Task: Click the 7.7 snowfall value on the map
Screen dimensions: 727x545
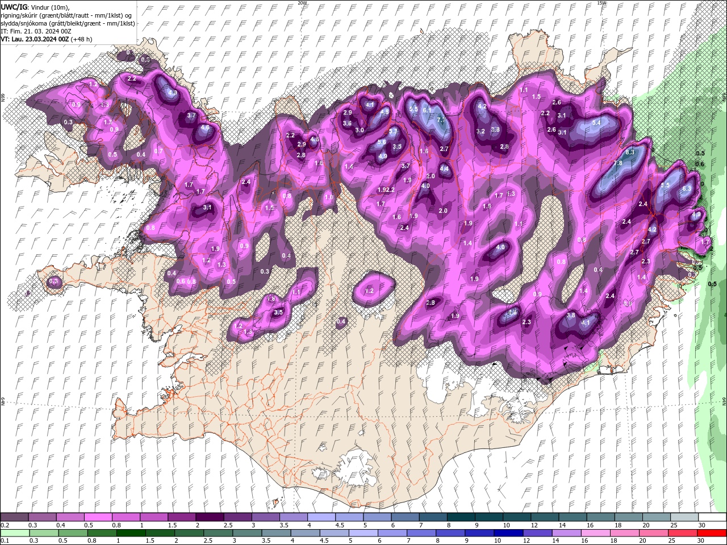Action: pos(442,120)
